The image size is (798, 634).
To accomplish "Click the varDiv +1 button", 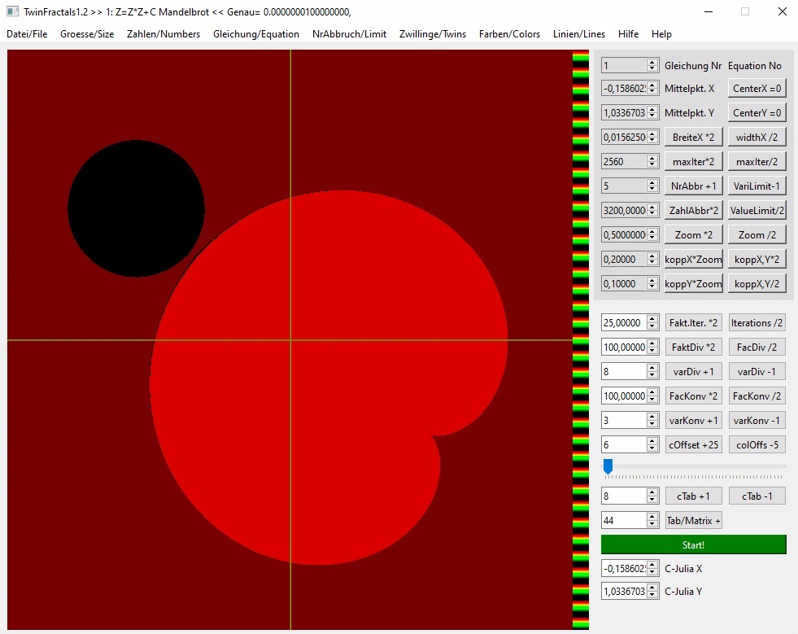I will [x=693, y=372].
